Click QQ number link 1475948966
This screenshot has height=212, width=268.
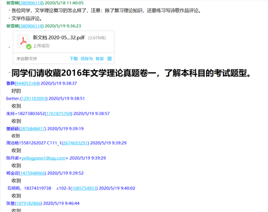pyautogui.click(x=33, y=173)
